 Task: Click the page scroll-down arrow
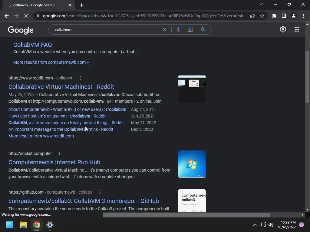coord(307,210)
